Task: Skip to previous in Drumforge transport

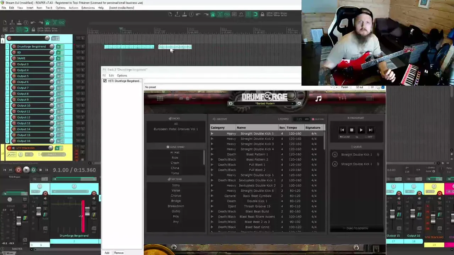Action: pos(342,130)
